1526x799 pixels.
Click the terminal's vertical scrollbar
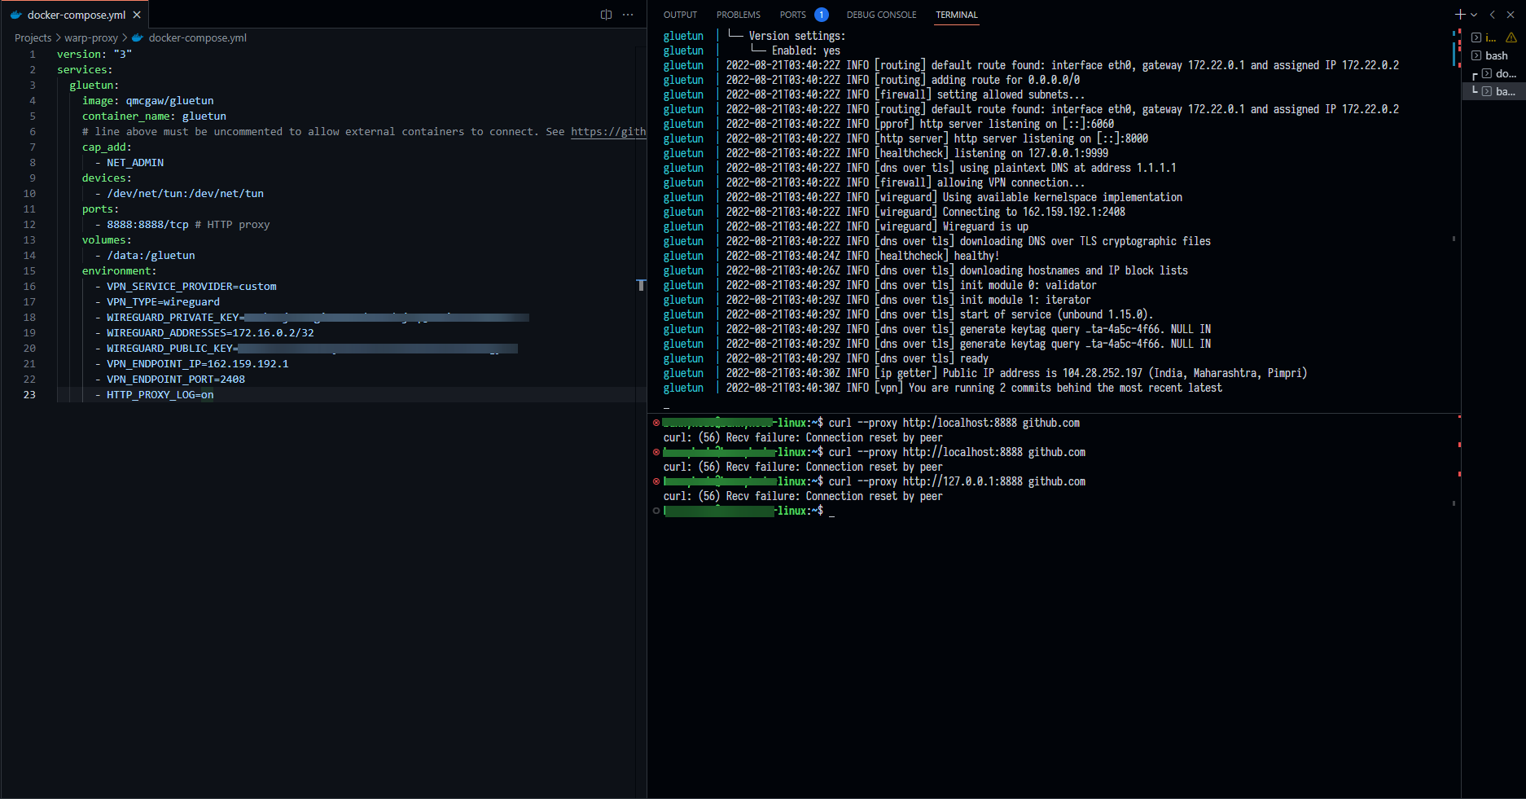tap(1454, 240)
